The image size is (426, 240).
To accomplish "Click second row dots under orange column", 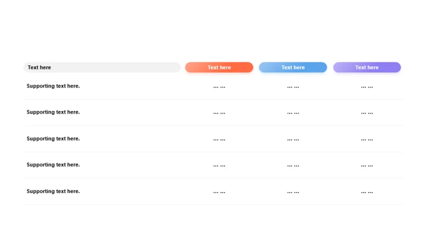I will 219,113.
